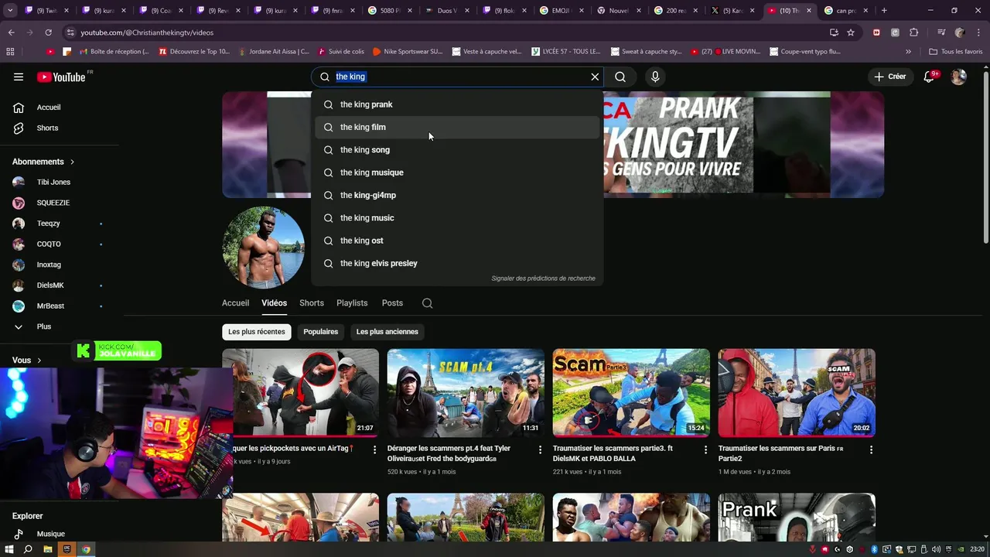Expand the Vous section
990x557 pixels.
pyautogui.click(x=27, y=360)
